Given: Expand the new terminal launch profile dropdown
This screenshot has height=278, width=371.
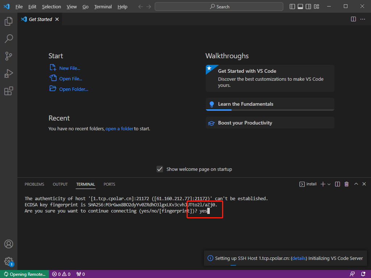Looking at the screenshot, I should [329, 184].
